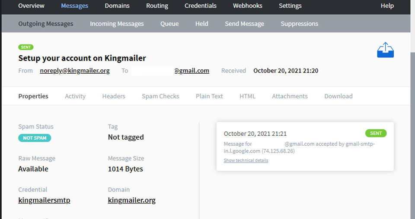Click the @gmail.com recipient link
This screenshot has width=415, height=219.
(192, 71)
